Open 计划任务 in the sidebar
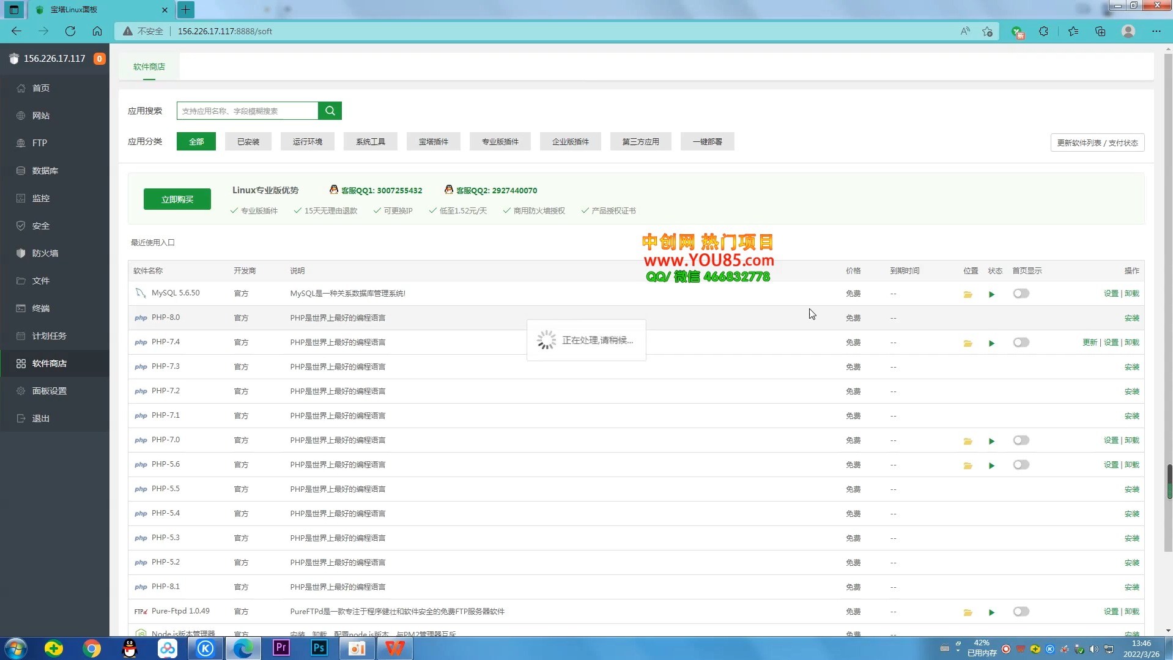Image resolution: width=1173 pixels, height=660 pixels. 55,336
